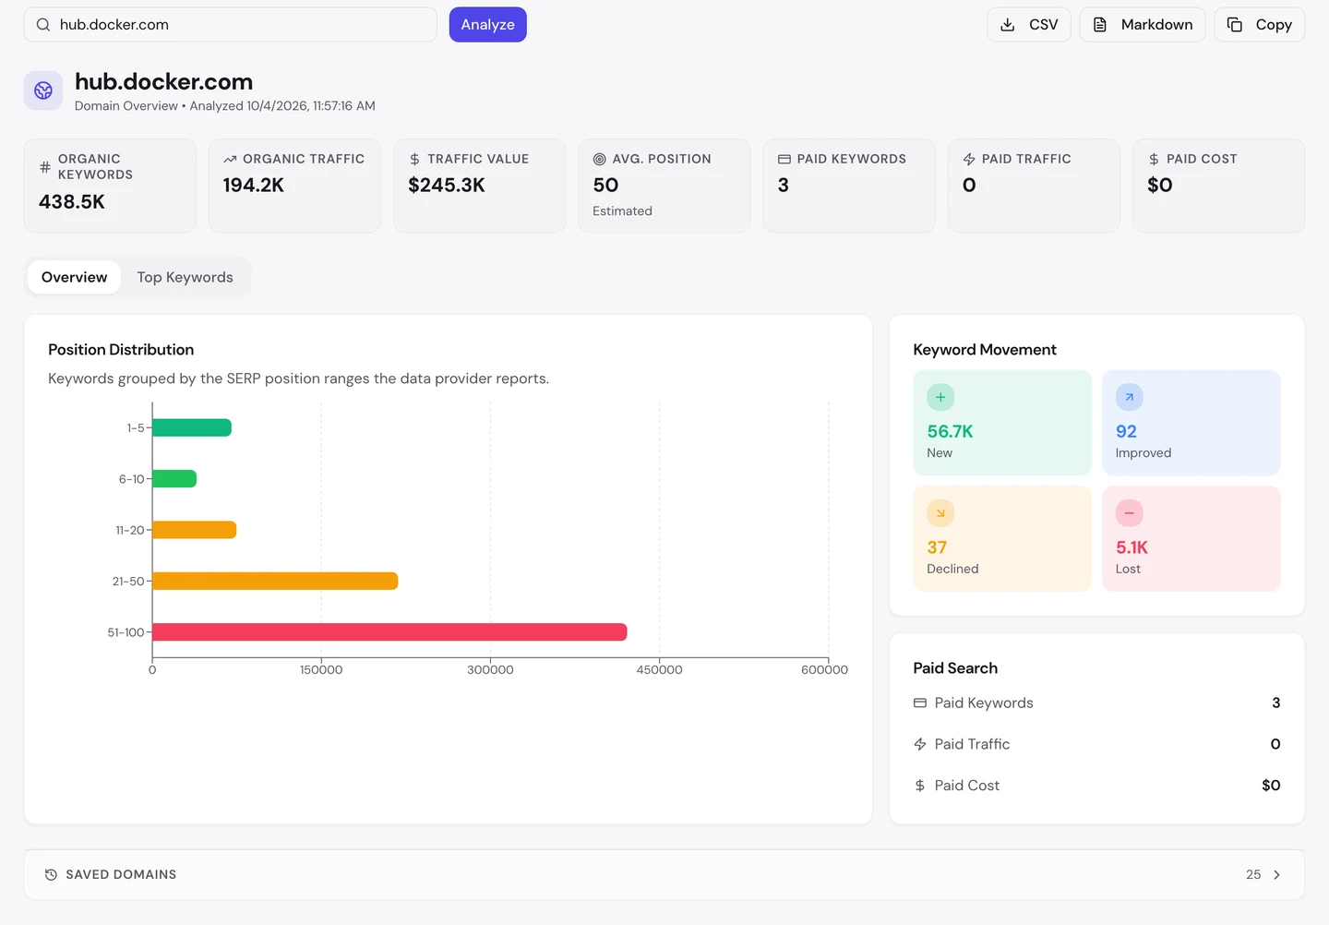Click the green plus icon for New keywords

click(940, 397)
